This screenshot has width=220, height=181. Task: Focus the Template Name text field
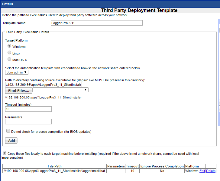[x=97, y=23]
